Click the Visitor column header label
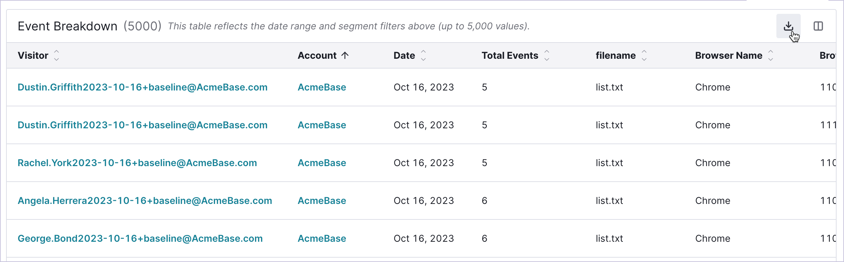This screenshot has width=844, height=262. tap(33, 55)
